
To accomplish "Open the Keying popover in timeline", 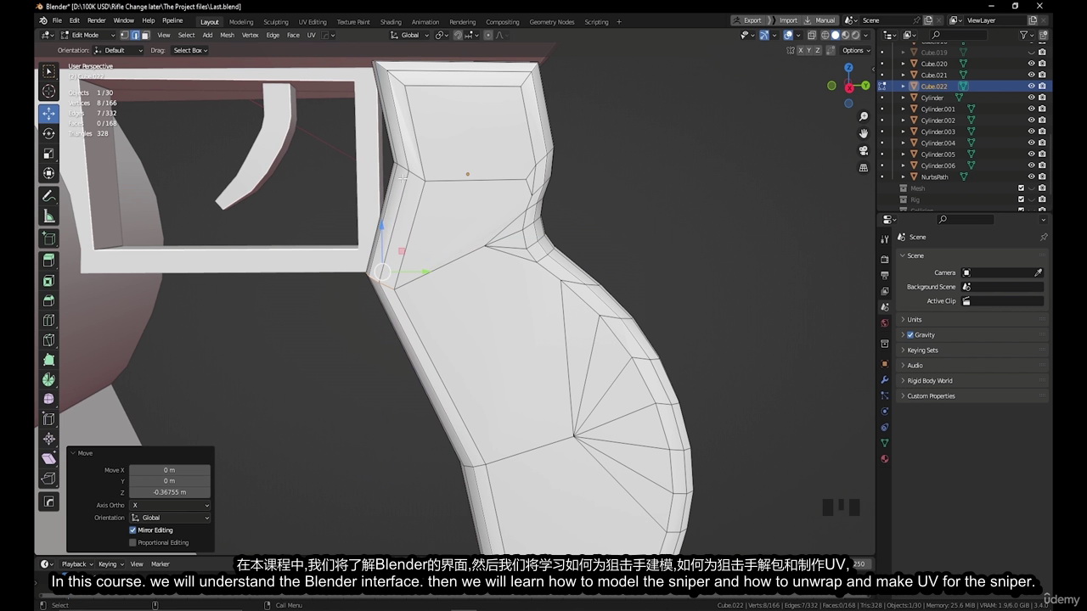I will pos(110,563).
